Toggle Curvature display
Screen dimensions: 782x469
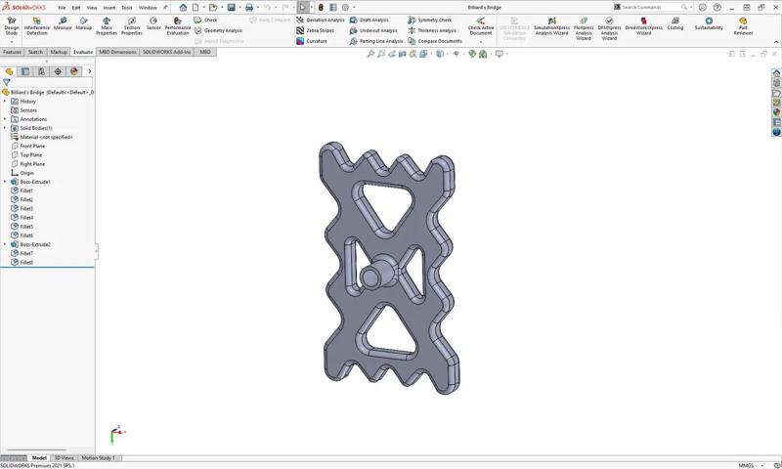click(x=312, y=41)
